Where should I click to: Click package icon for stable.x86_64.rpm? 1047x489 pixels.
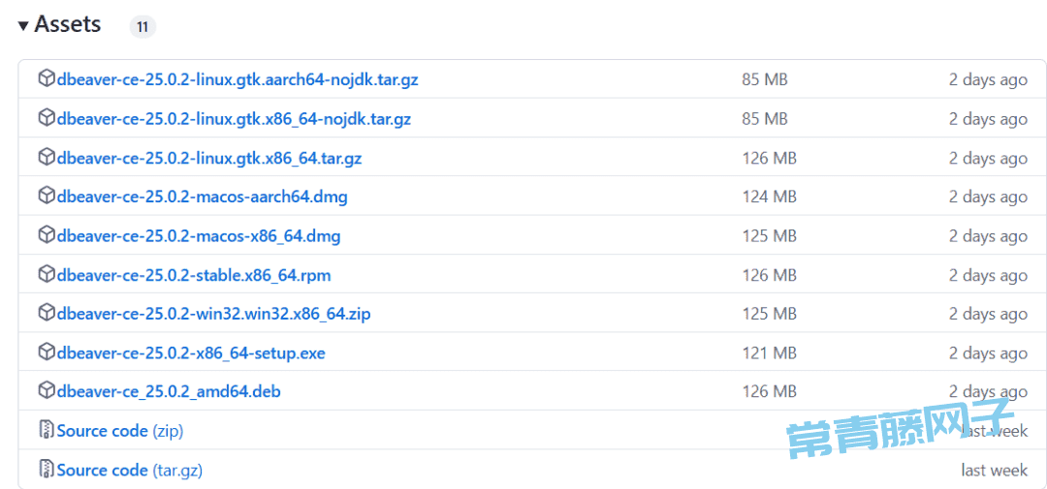47,274
